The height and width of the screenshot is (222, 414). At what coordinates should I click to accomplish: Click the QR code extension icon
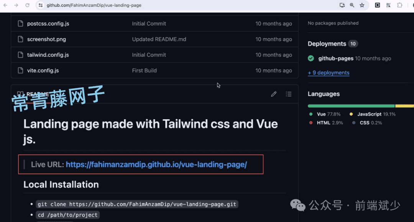point(388,5)
